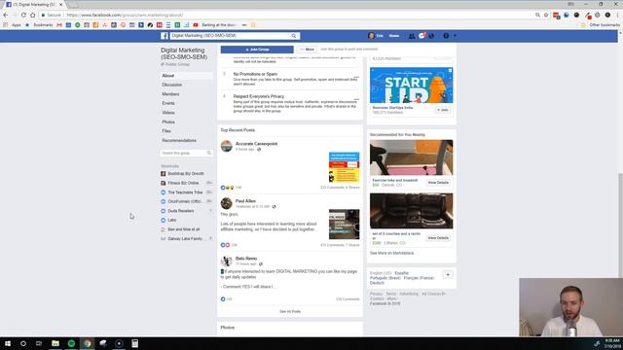Open the Fitness Biz Online shortcut
Screen dimensions: 623x350
tap(183, 183)
